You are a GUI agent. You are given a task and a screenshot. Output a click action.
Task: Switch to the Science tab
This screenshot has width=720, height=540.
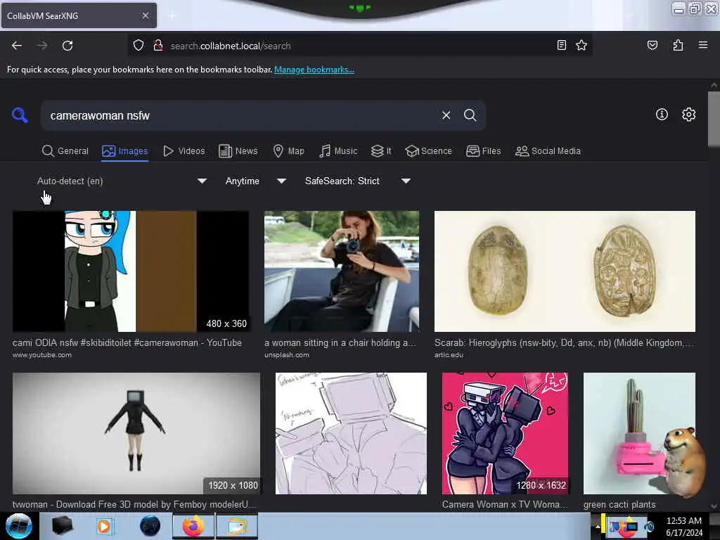pyautogui.click(x=428, y=151)
